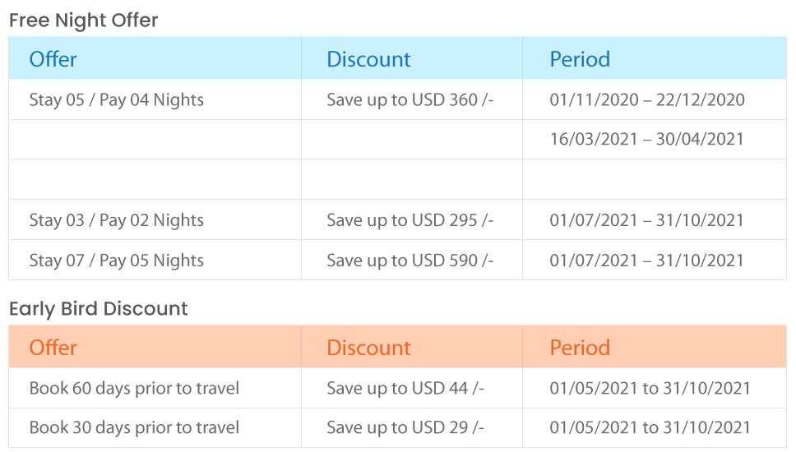796x452 pixels.
Task: Select the Stay 07 / Pay 05 Nights offer
Action: 116,261
